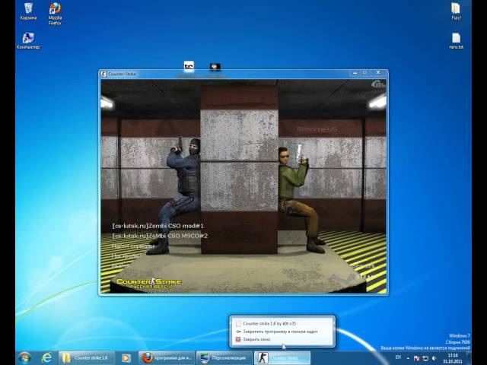The height and width of the screenshot is (365, 487).
Task: Click the Action Center flag tray icon
Action: click(x=416, y=358)
